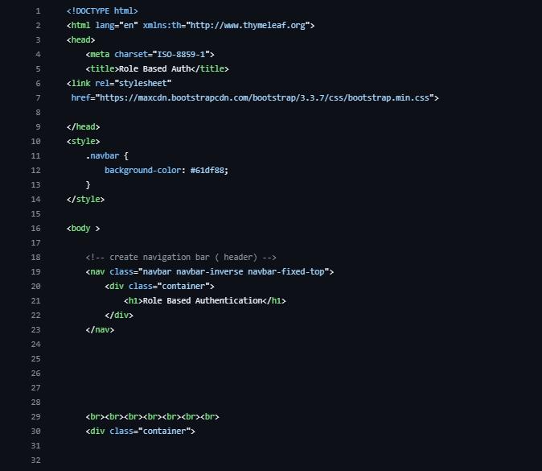Click the ISO-8859-1 charset value
Screen dimensions: 542x471
coord(181,54)
